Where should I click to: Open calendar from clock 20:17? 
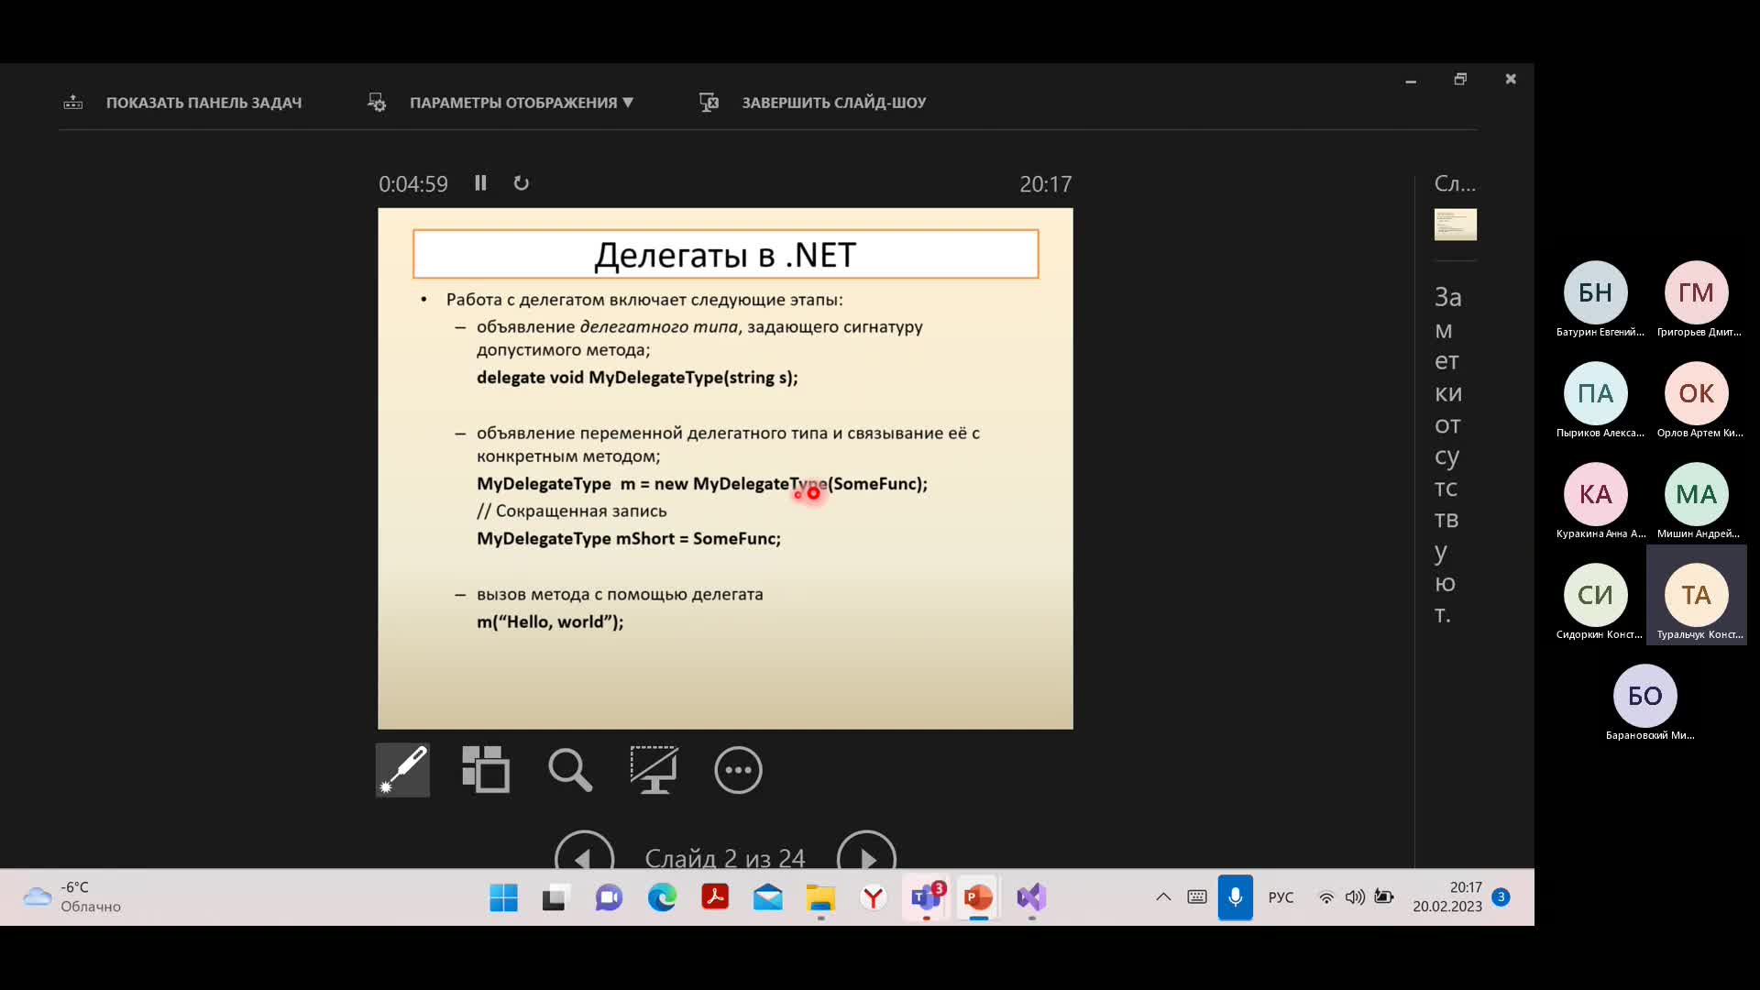click(1447, 897)
